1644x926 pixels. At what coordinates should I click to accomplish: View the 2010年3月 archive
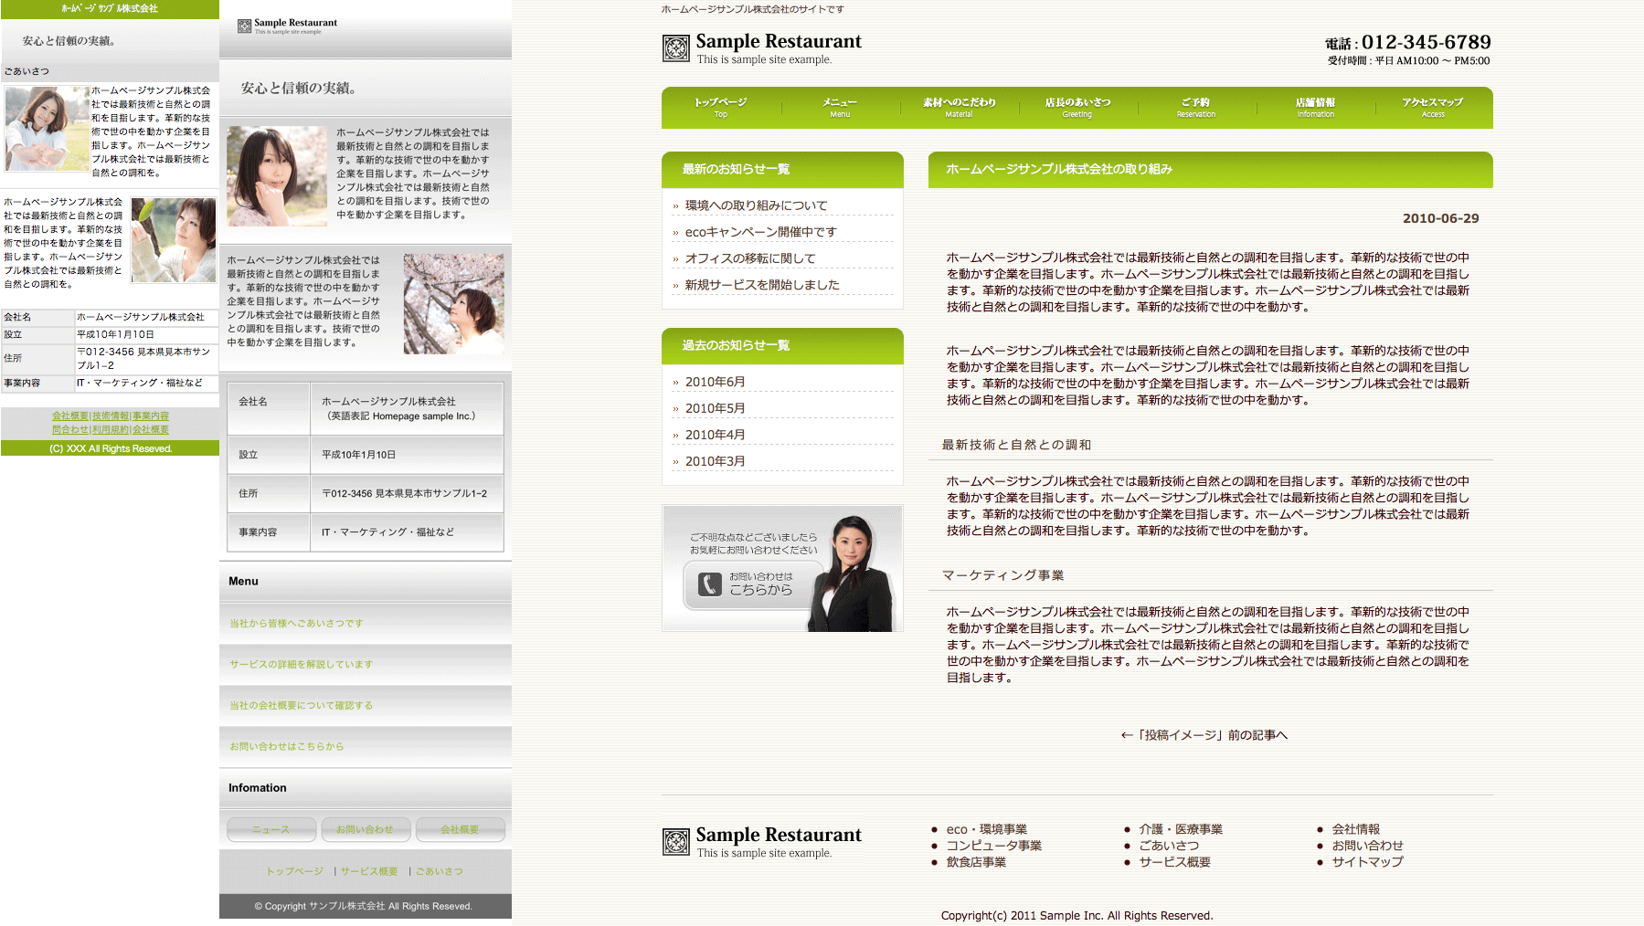pyautogui.click(x=715, y=461)
